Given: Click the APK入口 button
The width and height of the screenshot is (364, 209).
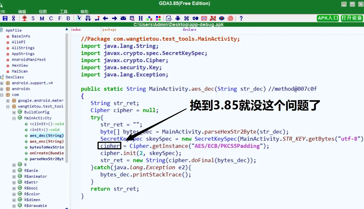Looking at the screenshot, I should 328,18.
